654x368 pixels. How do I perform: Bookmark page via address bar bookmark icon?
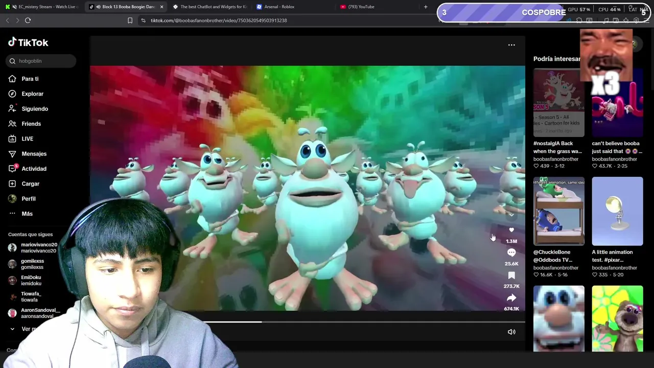coord(130,20)
